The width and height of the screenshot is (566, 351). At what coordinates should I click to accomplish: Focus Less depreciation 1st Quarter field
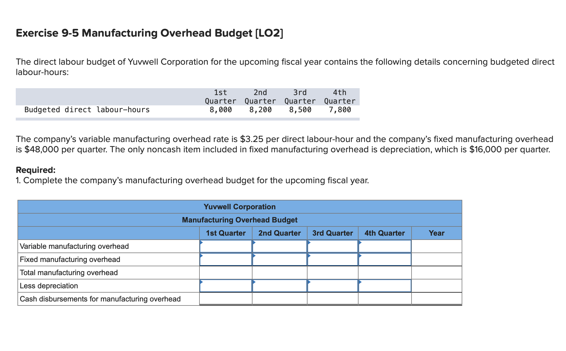[226, 286]
